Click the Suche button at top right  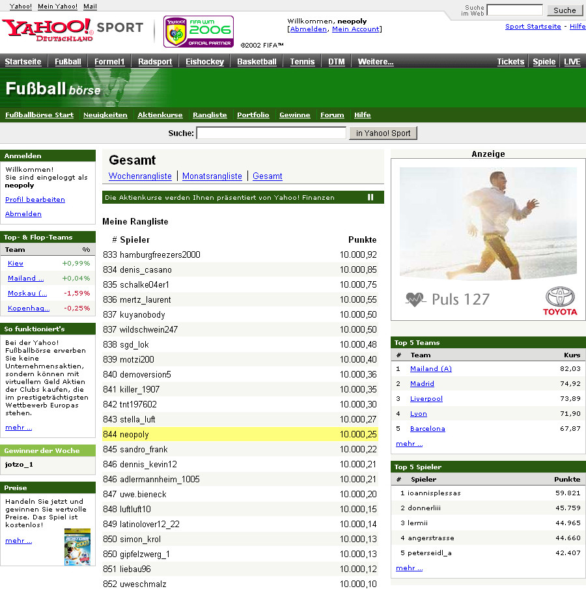(x=565, y=10)
